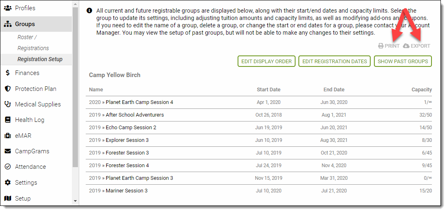The height and width of the screenshot is (212, 447).
Task: Click the sidebar scroll down arrow
Action: point(75,201)
